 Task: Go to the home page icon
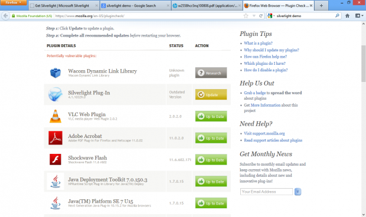point(347,15)
